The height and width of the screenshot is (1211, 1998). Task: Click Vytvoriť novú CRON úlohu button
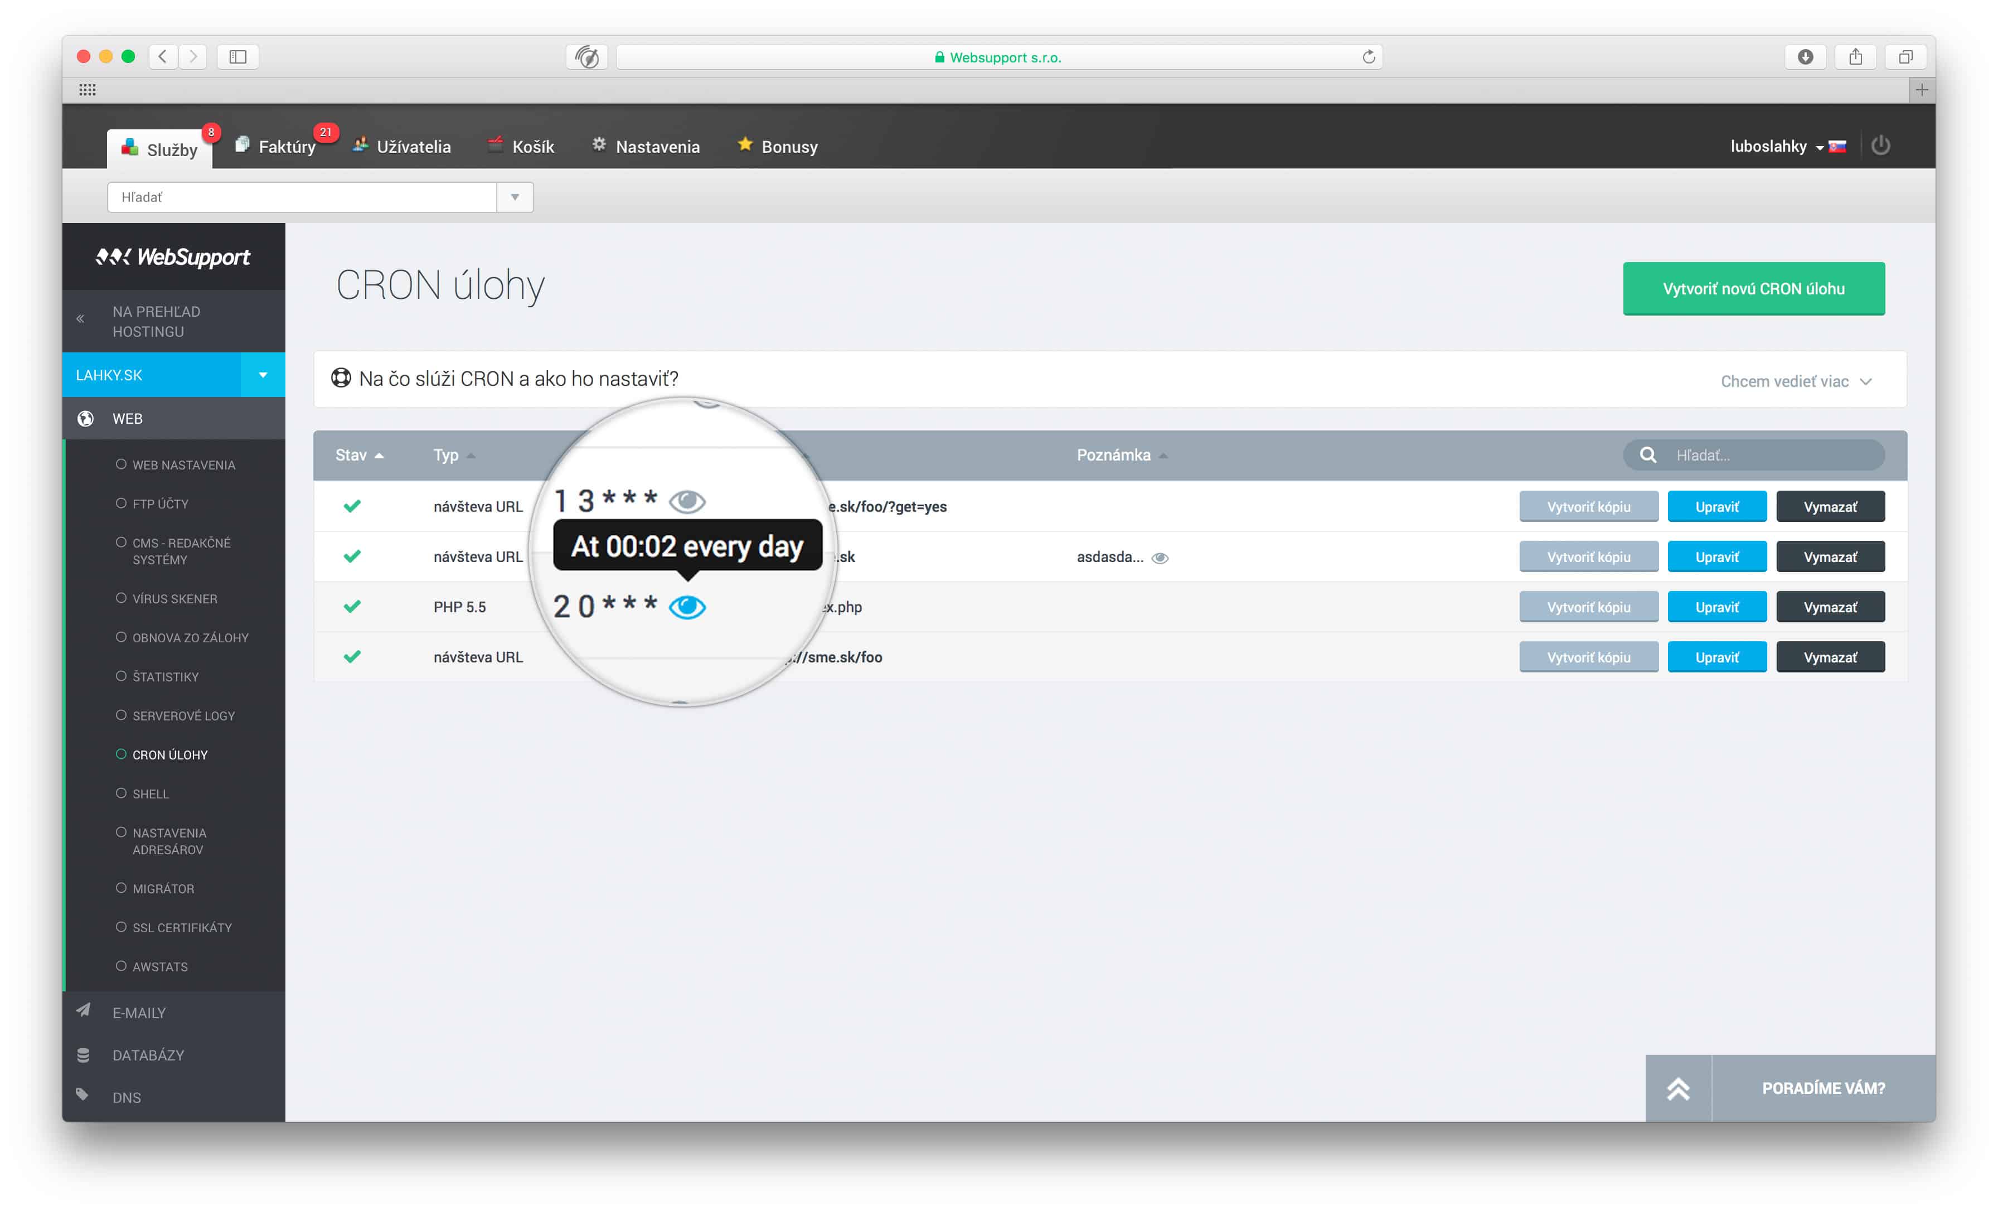coord(1754,289)
